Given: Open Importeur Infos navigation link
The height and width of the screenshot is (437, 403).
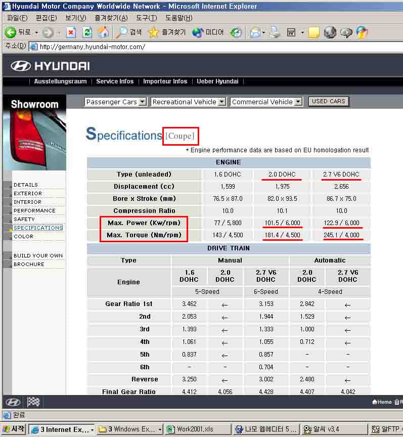Looking at the screenshot, I should point(165,81).
